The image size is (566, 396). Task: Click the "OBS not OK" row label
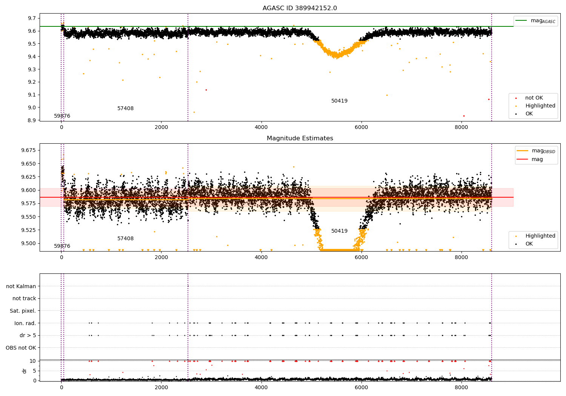pos(21,348)
